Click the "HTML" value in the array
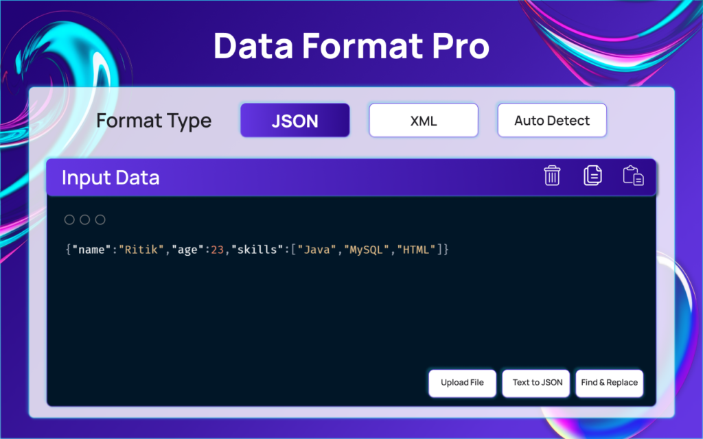The image size is (703, 439). (417, 250)
